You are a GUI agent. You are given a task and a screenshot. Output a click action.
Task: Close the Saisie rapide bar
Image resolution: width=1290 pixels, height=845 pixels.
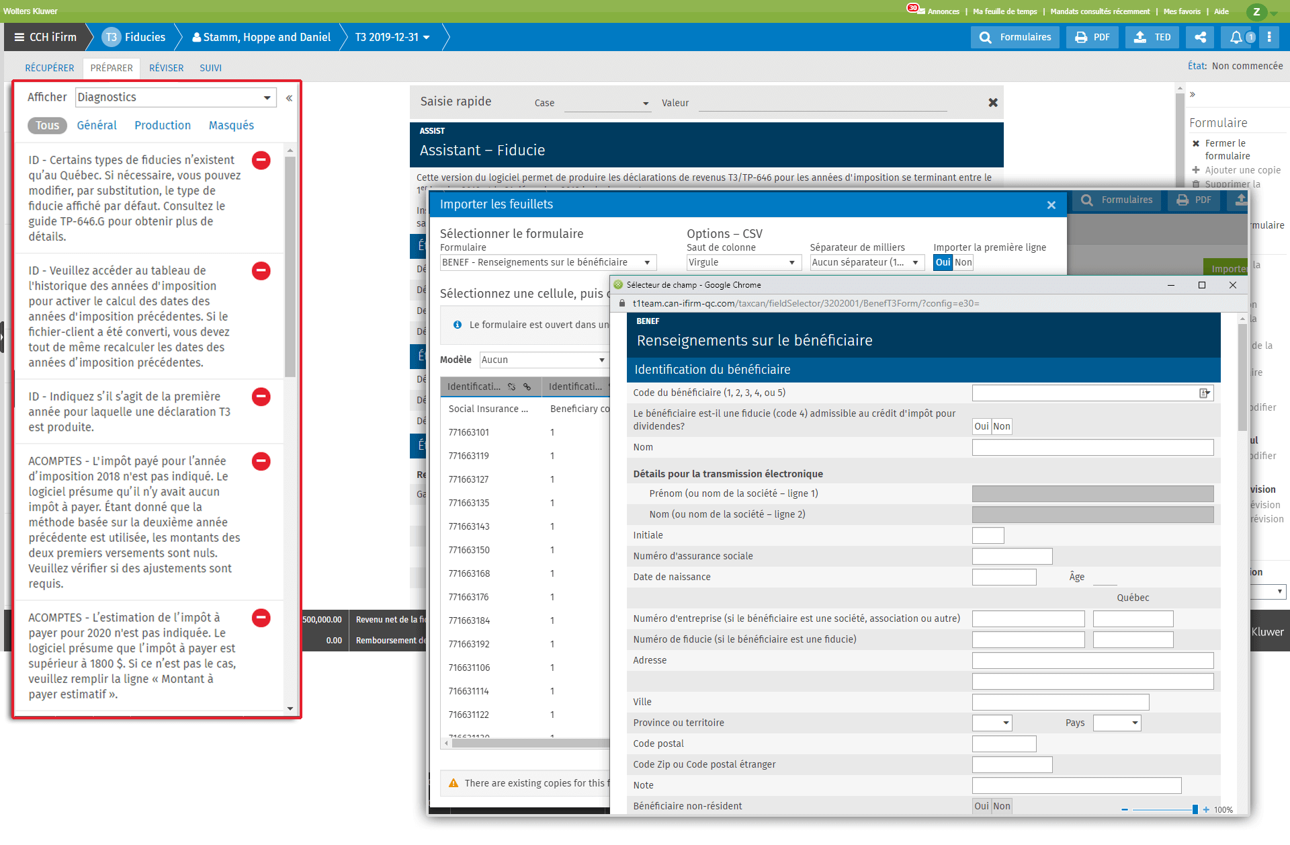click(x=992, y=102)
